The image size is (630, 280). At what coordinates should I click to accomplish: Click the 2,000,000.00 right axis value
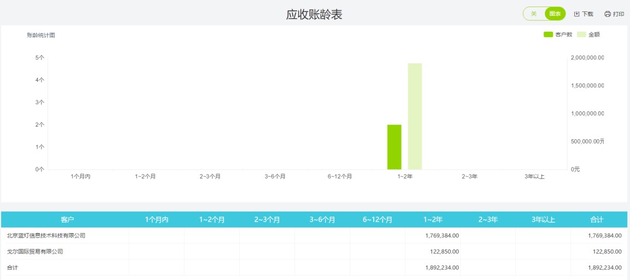pyautogui.click(x=587, y=58)
